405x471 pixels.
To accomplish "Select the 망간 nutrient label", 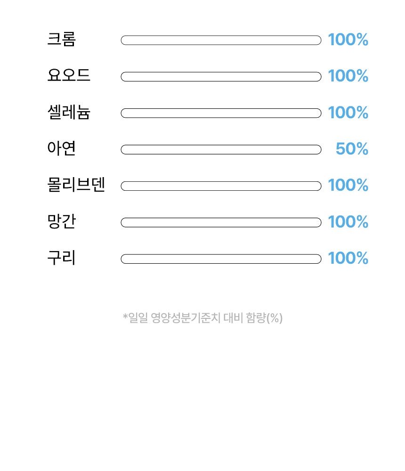I will [x=62, y=221].
